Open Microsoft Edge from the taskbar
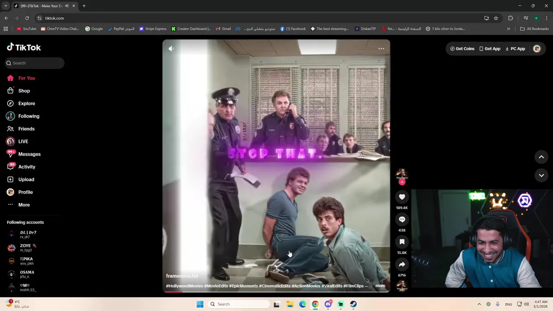 coord(303,304)
